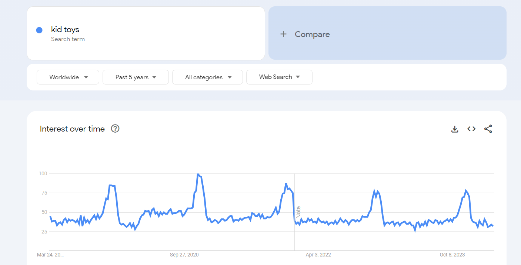Screen dimensions: 521x265
Task: Click the 50 y-axis value
Action: click(44, 212)
